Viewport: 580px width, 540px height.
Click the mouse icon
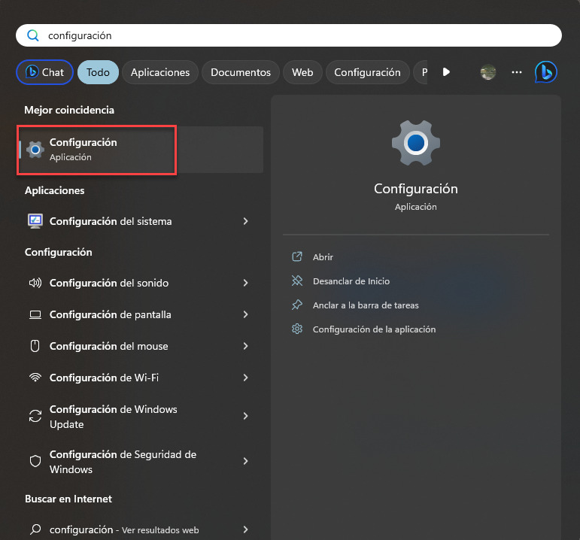tap(35, 346)
